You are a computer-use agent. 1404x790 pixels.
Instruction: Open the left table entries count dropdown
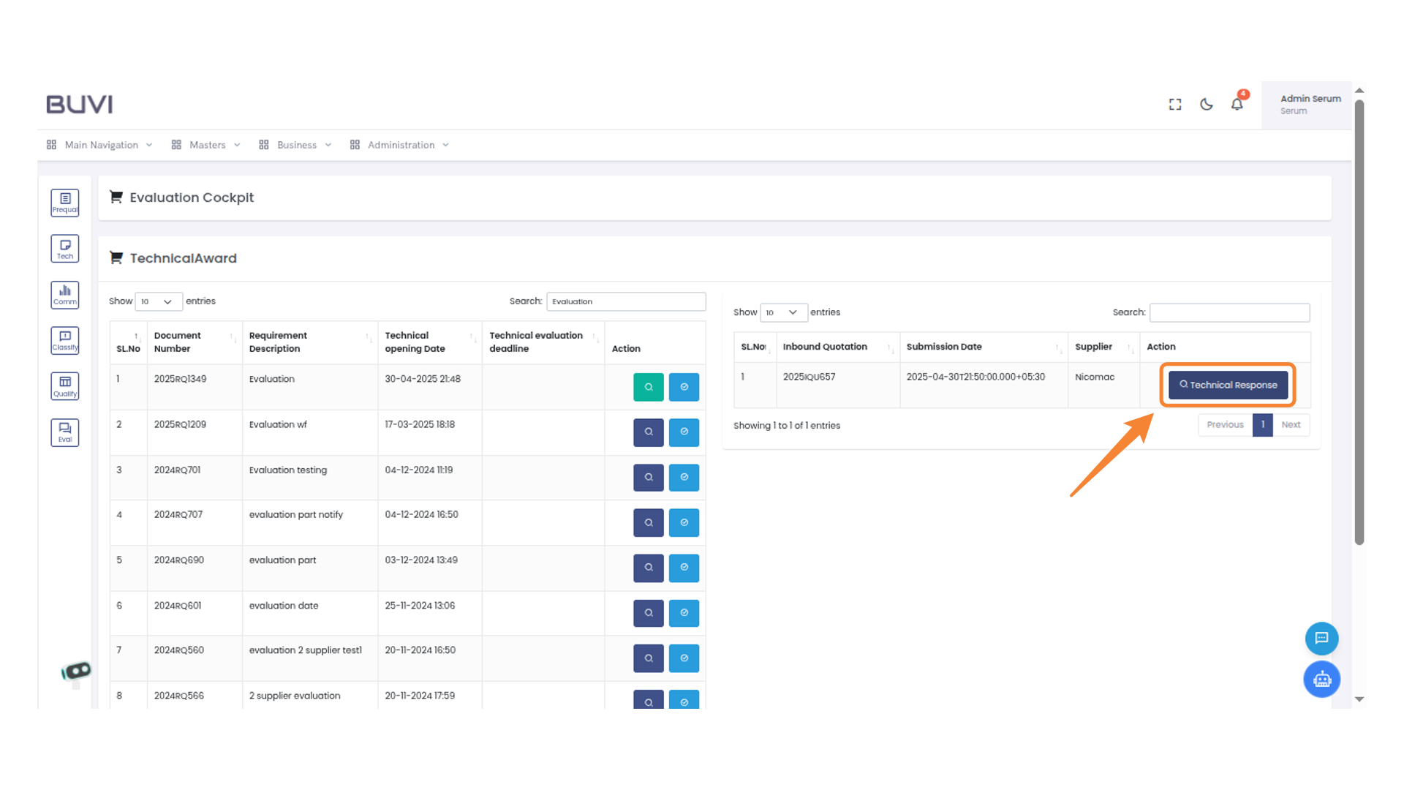[x=158, y=301]
